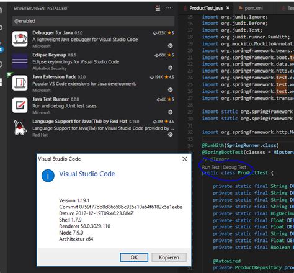The width and height of the screenshot is (294, 273).
Task: Click the Debugger for Java extension icon
Action: (20, 38)
